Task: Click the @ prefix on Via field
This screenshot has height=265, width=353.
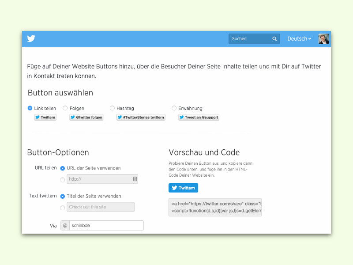Action: tap(65, 225)
